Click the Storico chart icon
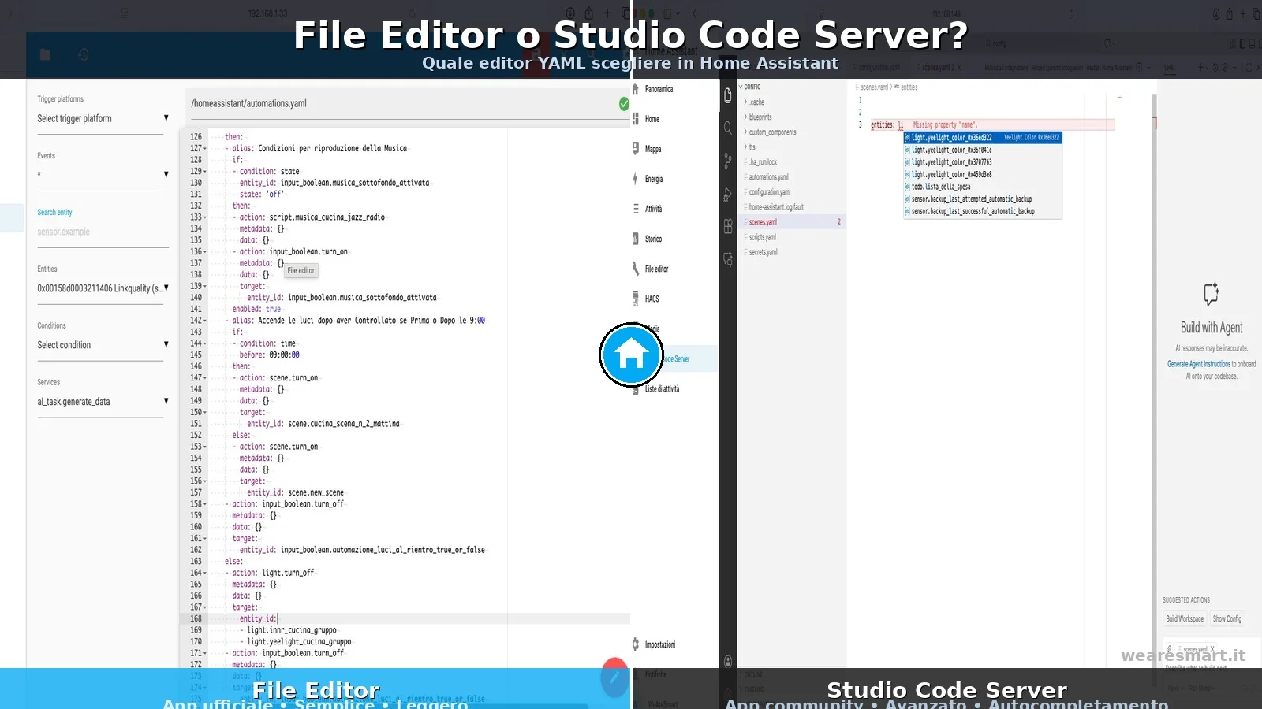1262x709 pixels. point(635,239)
